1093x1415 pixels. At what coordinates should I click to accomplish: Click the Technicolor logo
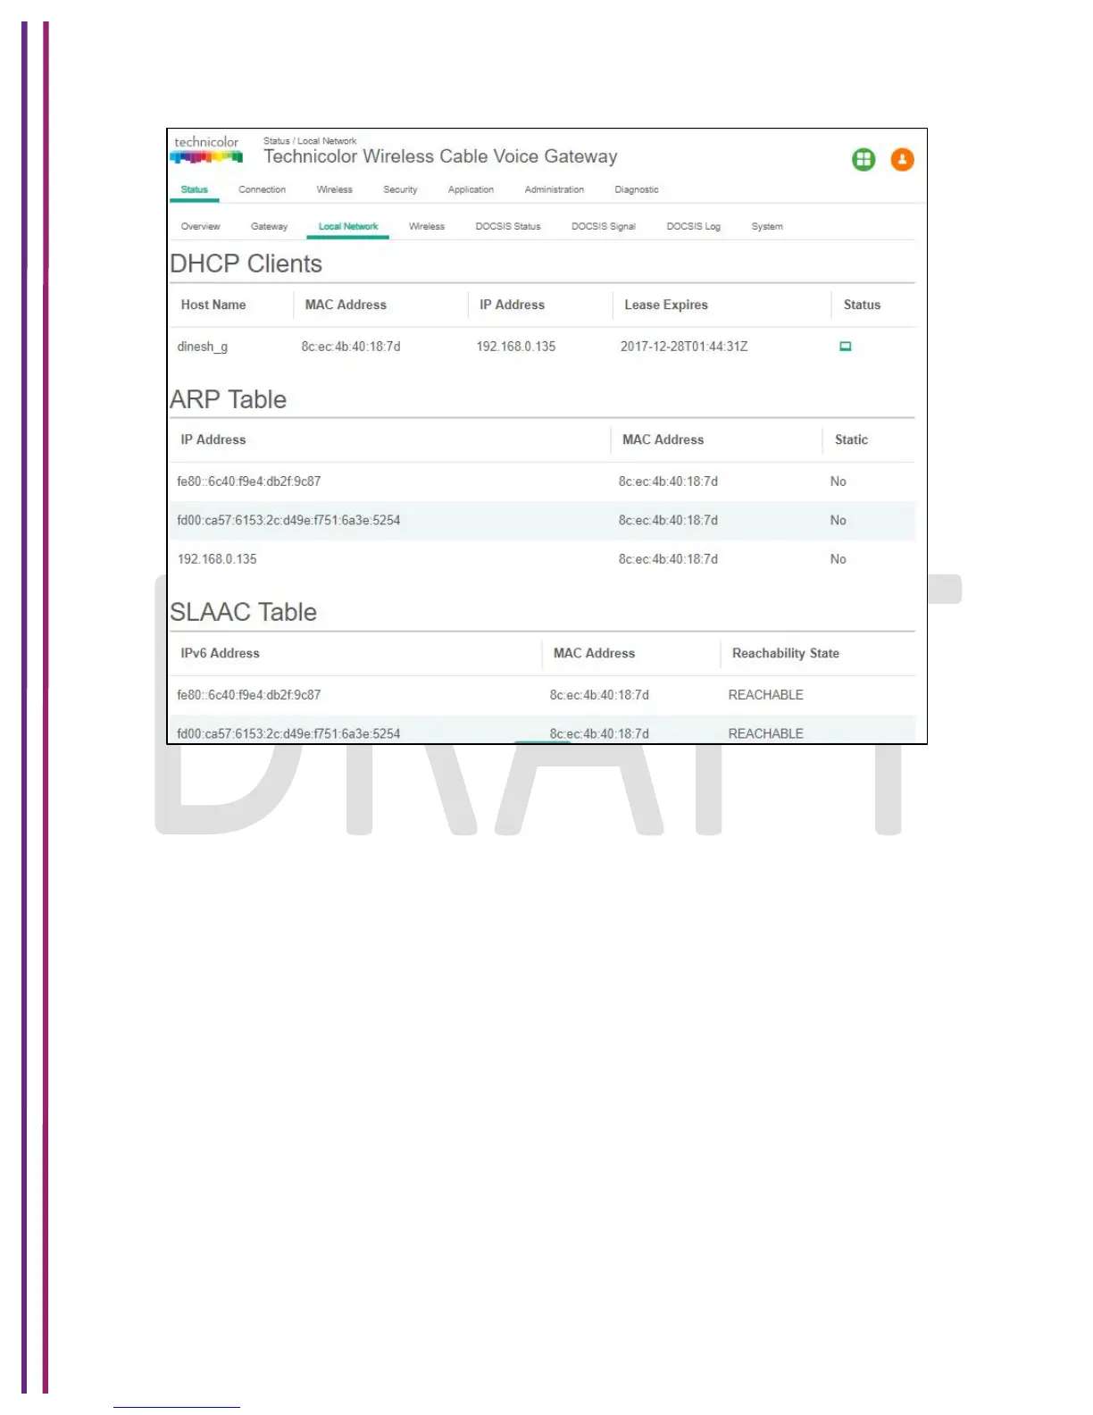pyautogui.click(x=206, y=149)
